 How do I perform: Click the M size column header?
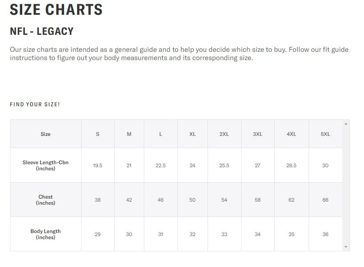coord(129,134)
